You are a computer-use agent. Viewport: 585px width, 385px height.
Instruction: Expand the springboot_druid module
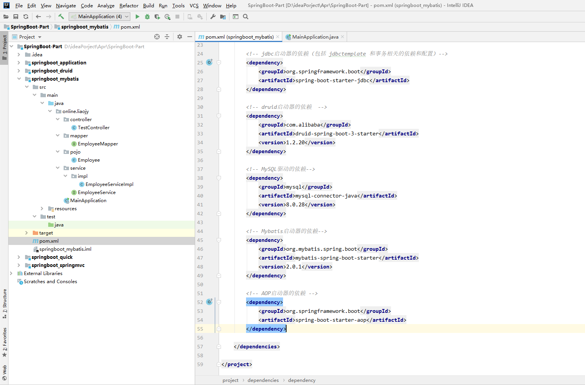point(19,71)
